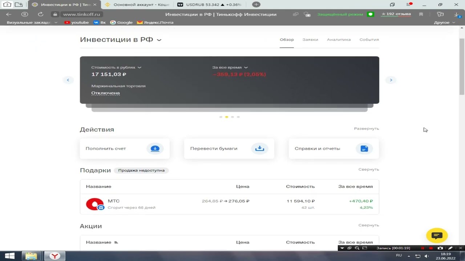The image size is (465, 261).
Task: Switch to Заявки tab
Action: 310,40
